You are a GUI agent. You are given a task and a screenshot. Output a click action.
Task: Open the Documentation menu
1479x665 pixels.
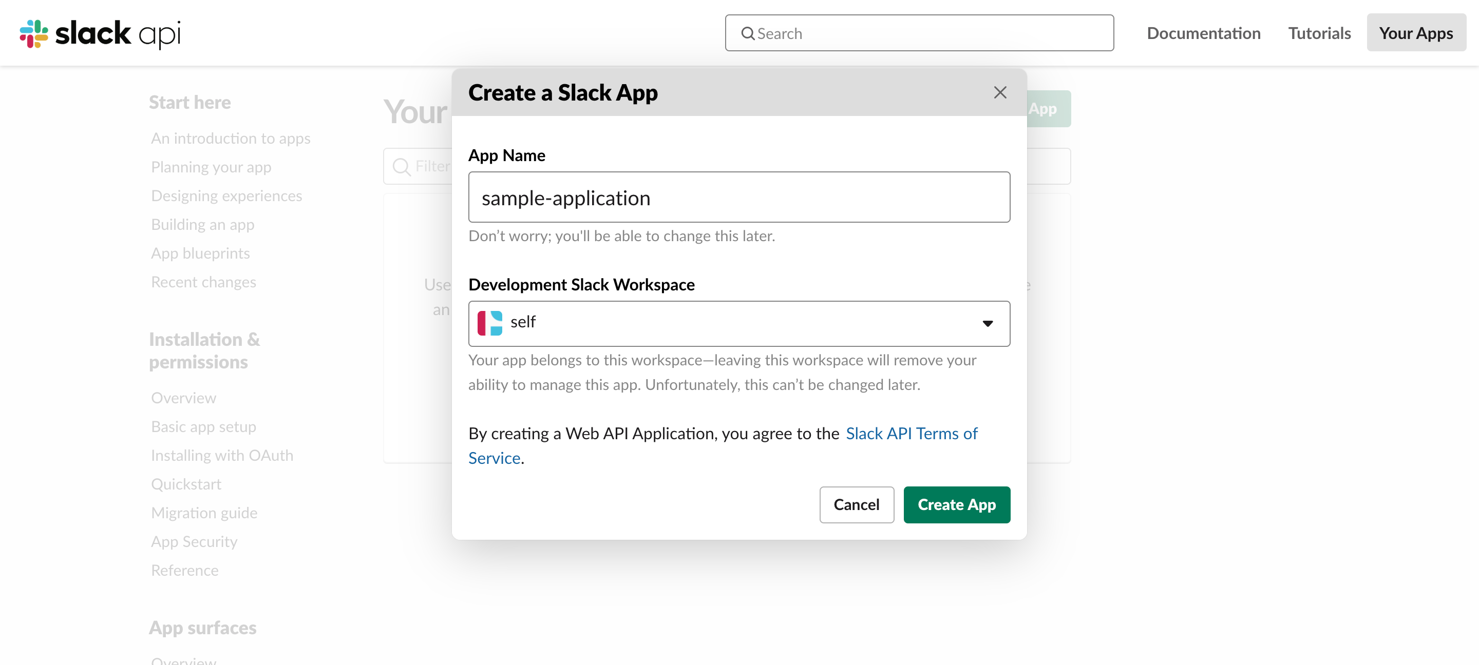(x=1203, y=33)
